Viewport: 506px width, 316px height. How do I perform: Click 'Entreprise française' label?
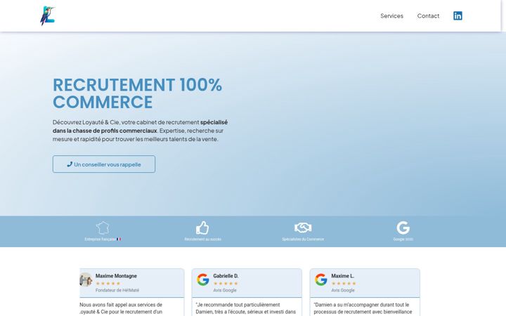100,239
